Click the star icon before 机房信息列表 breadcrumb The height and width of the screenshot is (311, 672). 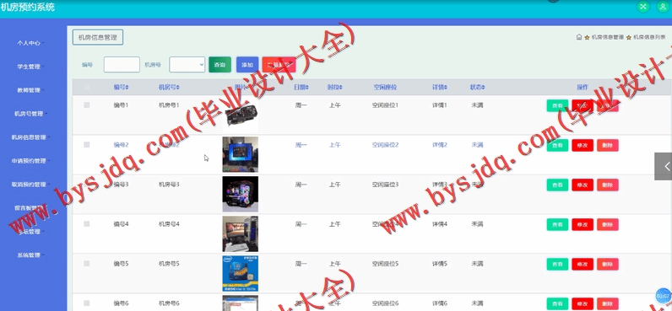pos(629,38)
